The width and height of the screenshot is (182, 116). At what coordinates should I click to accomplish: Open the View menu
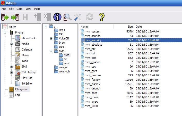(28, 9)
